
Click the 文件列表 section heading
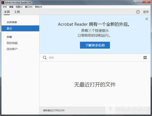[12, 22]
